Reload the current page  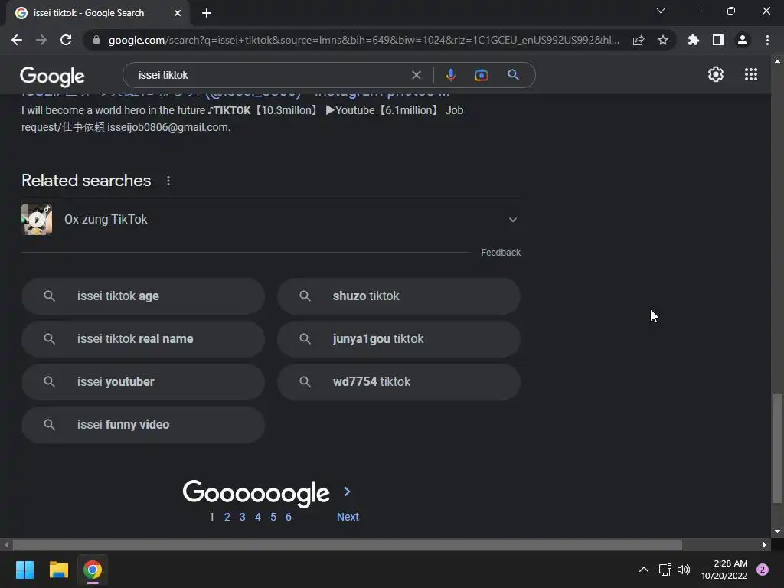pyautogui.click(x=66, y=40)
